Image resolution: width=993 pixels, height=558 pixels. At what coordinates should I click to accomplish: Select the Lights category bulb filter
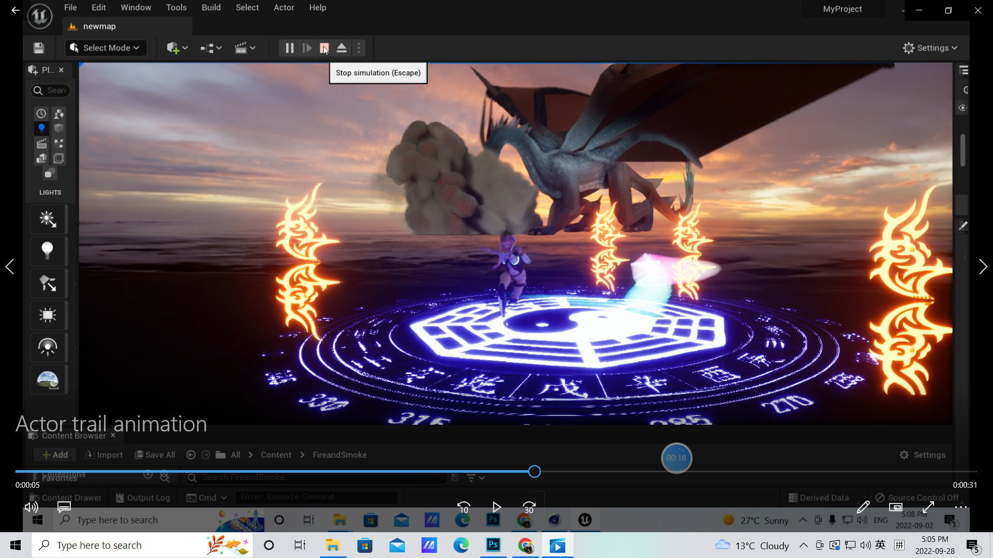[x=41, y=128]
